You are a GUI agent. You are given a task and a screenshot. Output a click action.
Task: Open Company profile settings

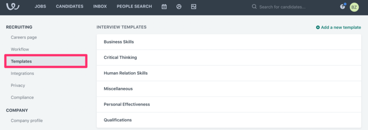click(27, 121)
